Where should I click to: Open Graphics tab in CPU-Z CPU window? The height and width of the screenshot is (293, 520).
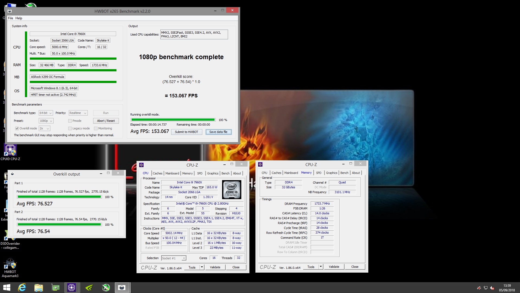(x=213, y=173)
